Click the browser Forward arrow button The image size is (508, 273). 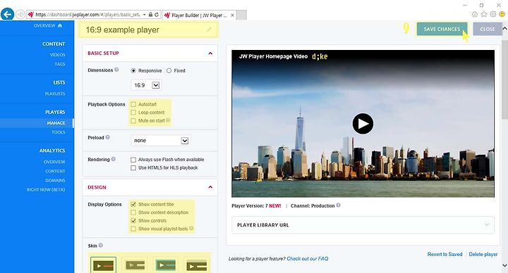pos(20,15)
